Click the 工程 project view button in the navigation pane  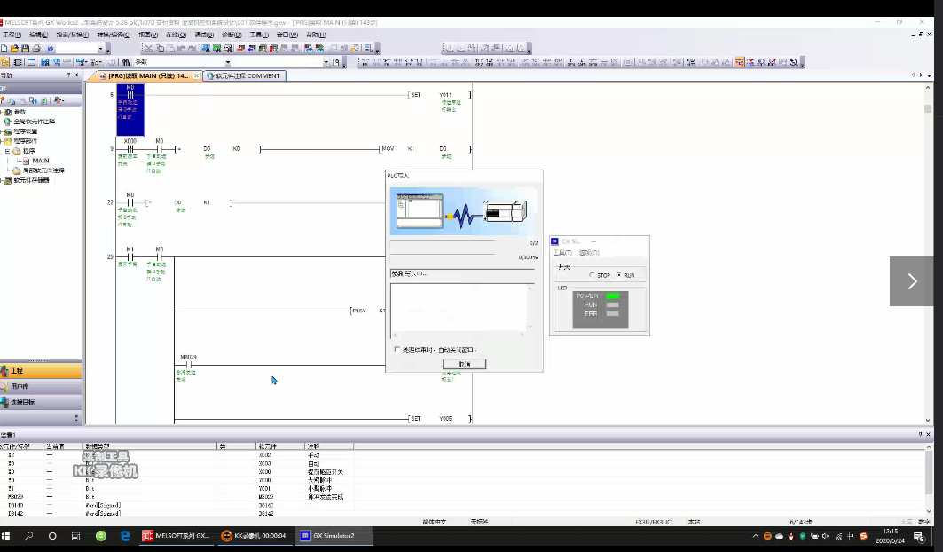click(41, 371)
